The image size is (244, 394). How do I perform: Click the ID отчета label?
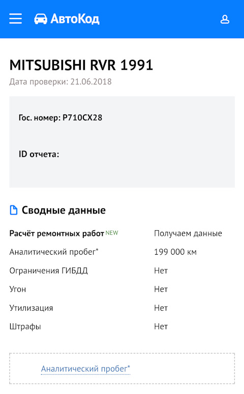[39, 154]
